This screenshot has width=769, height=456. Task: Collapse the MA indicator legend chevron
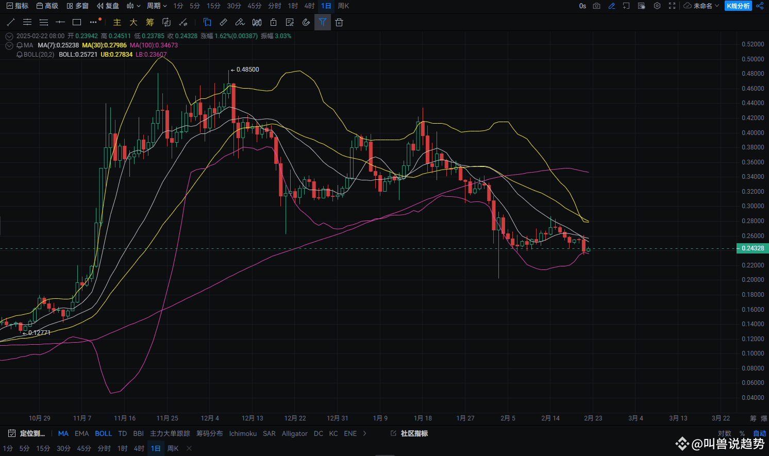pyautogui.click(x=9, y=45)
